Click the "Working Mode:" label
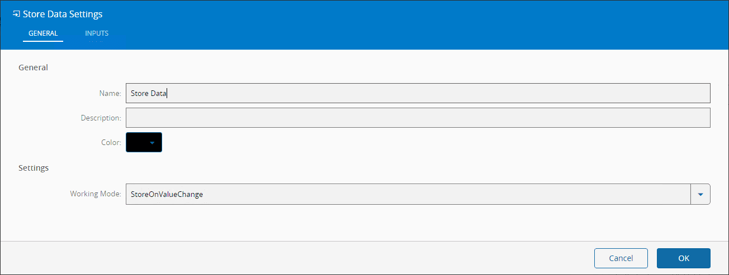The image size is (729, 275). point(95,194)
